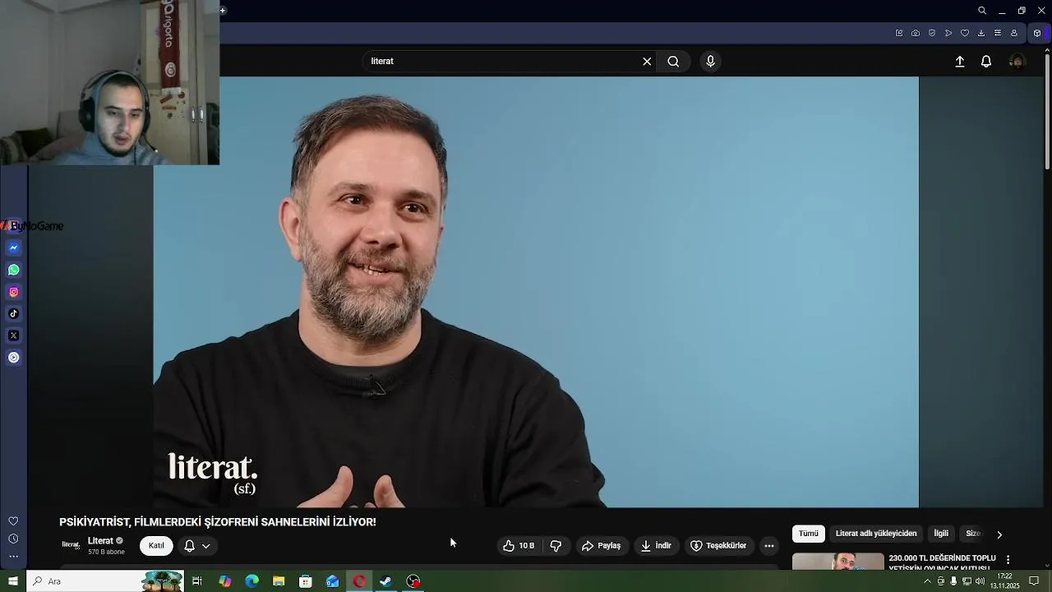Open the Windows notification center icon
1052x592 pixels.
pos(1034,581)
